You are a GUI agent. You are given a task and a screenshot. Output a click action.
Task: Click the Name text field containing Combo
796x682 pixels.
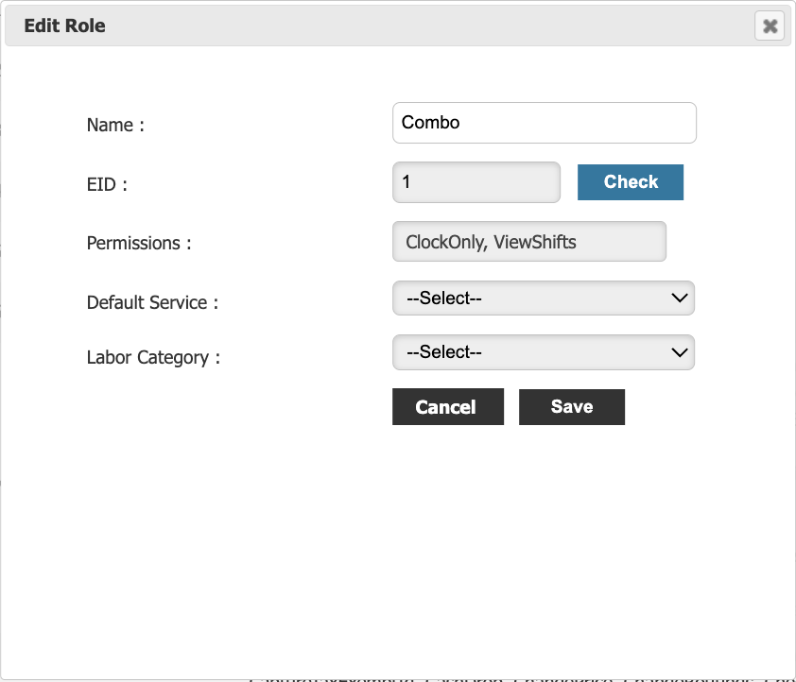coord(544,123)
